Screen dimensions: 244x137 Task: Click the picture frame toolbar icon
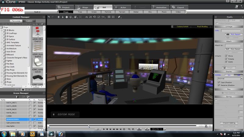99,17
